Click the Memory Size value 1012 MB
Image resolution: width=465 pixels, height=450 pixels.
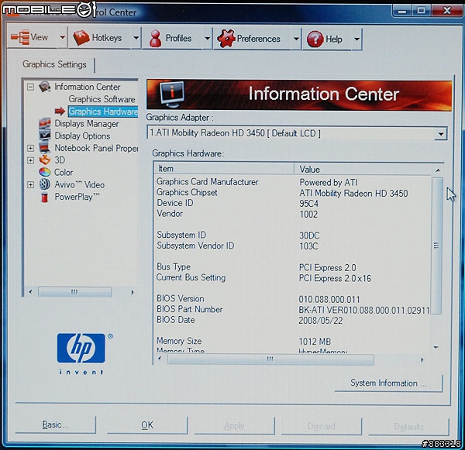[315, 342]
